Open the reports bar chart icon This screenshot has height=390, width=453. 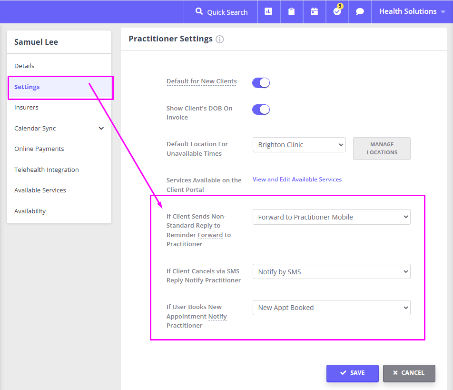click(x=268, y=11)
